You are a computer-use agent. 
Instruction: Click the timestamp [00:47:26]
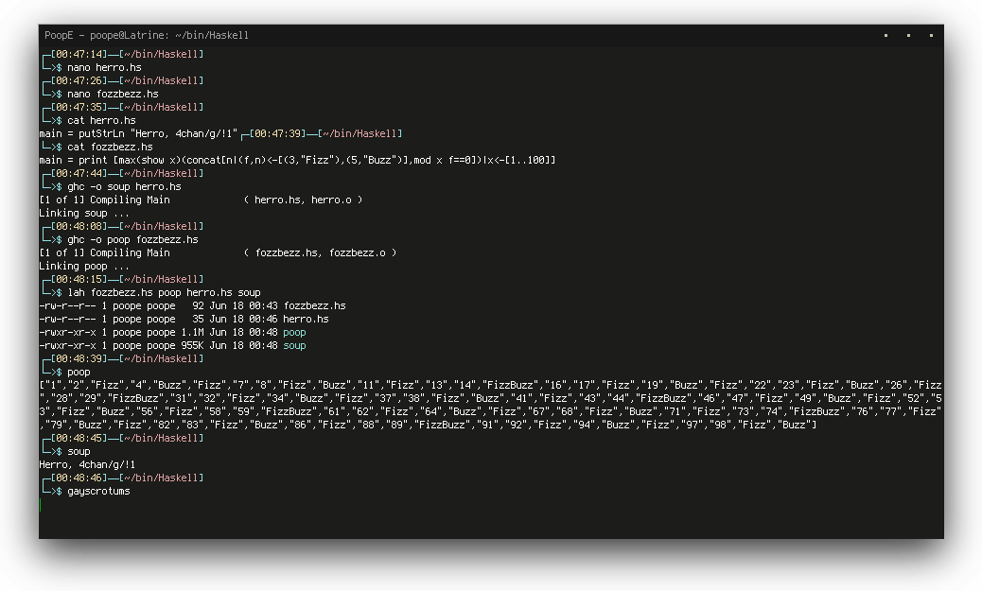tap(79, 80)
